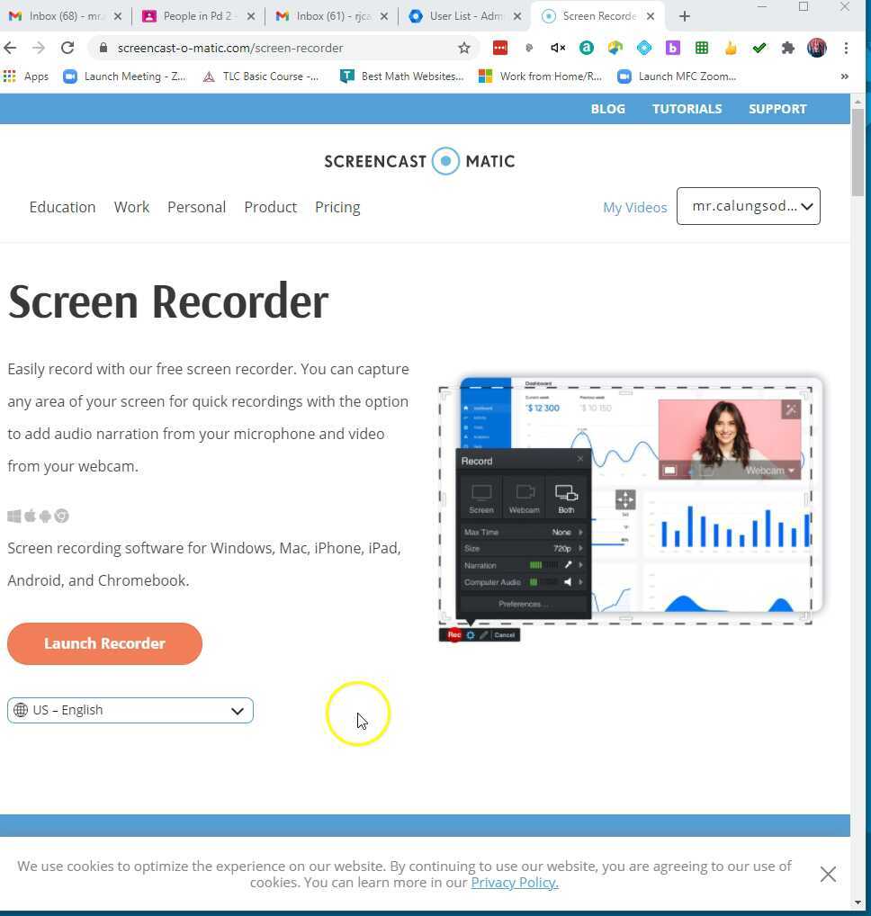This screenshot has height=916, width=871.
Task: Open the green grid sheets extension
Action: pos(702,48)
